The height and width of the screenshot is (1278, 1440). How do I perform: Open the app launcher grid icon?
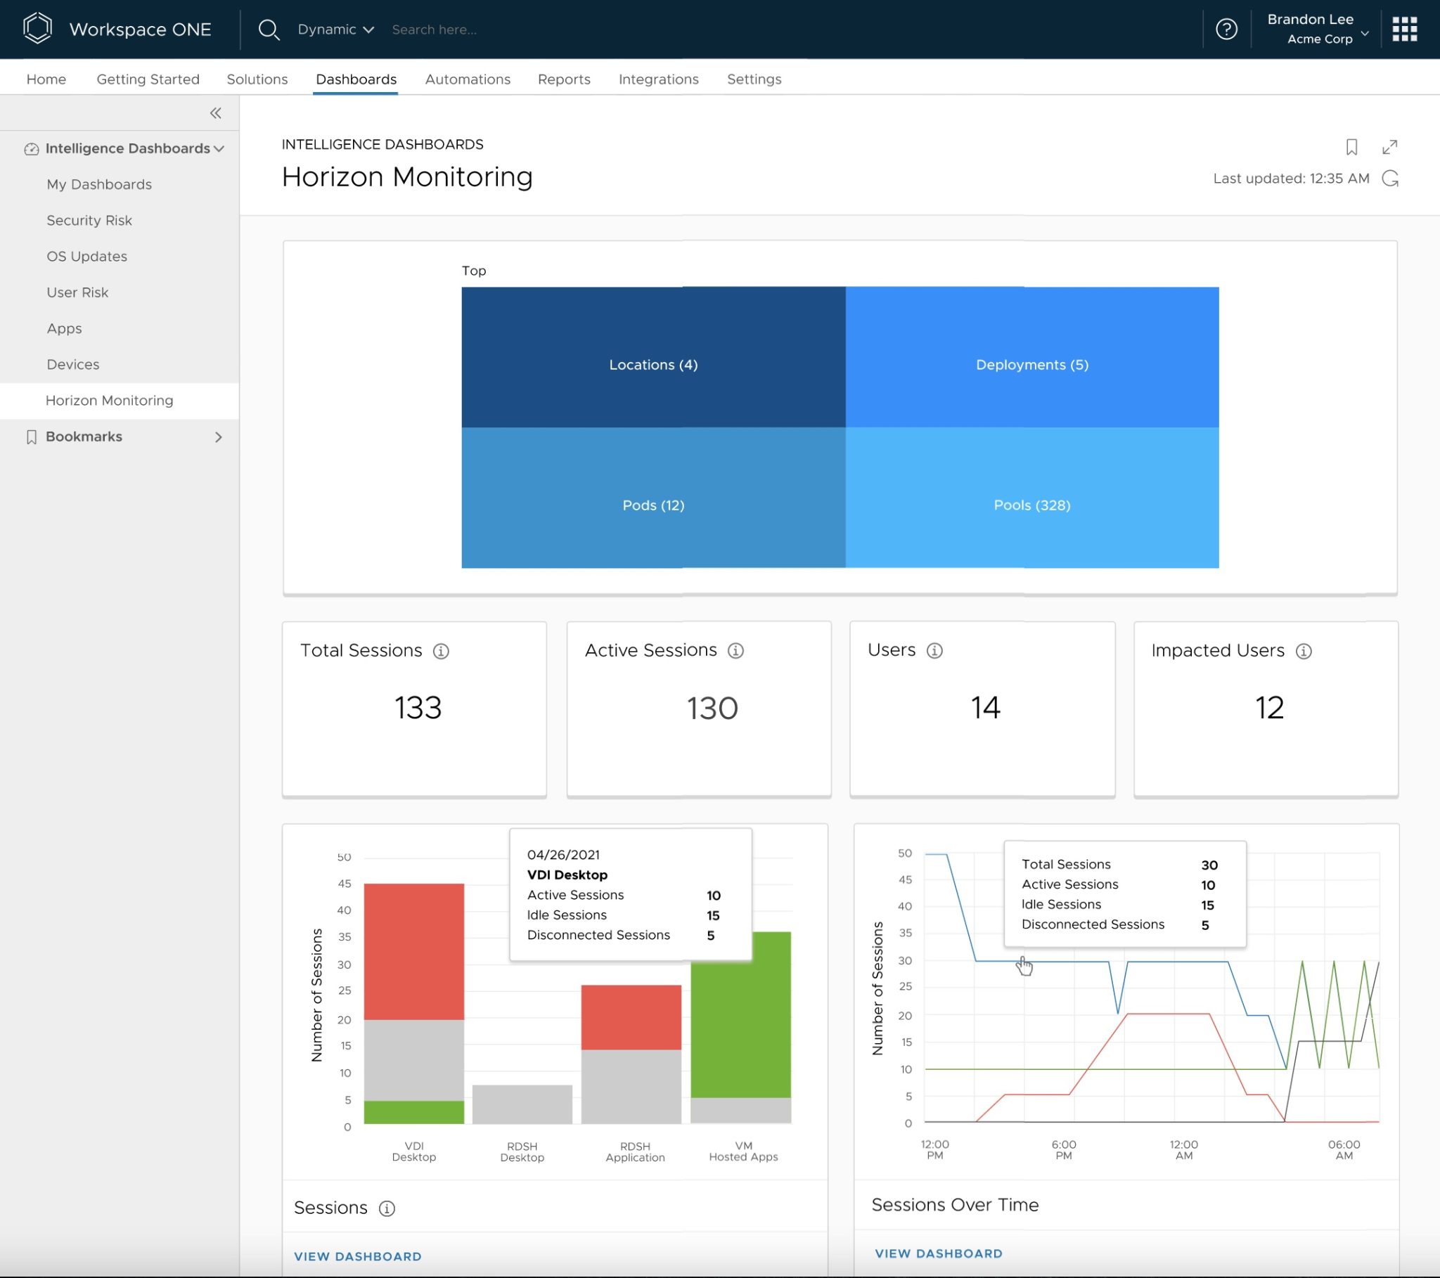point(1405,29)
